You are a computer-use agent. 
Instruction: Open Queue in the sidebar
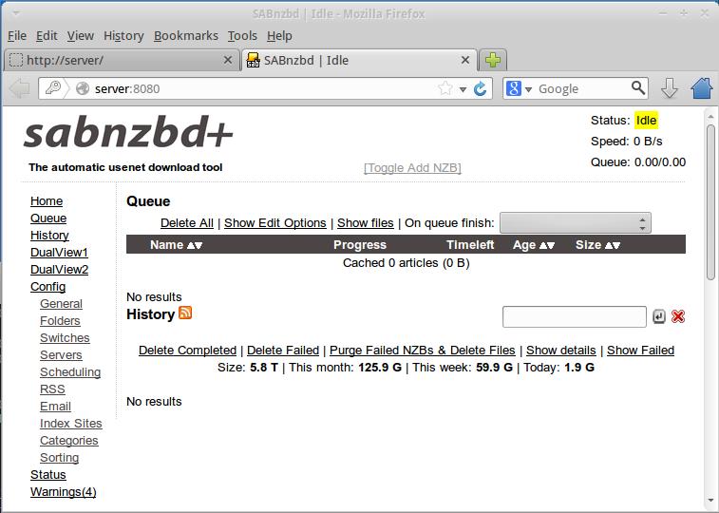(48, 218)
